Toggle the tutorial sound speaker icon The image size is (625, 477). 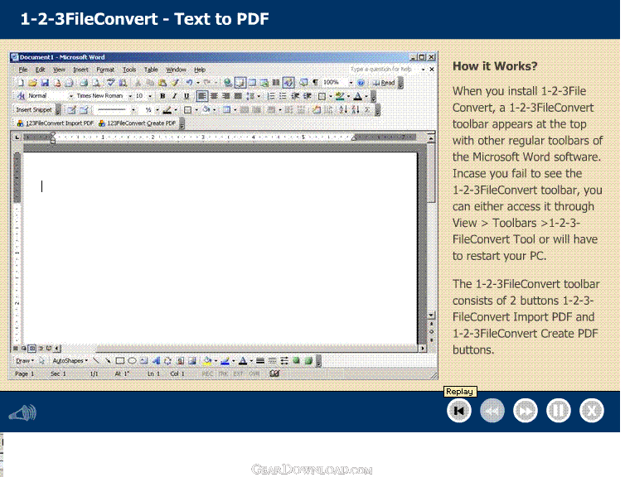pos(22,413)
